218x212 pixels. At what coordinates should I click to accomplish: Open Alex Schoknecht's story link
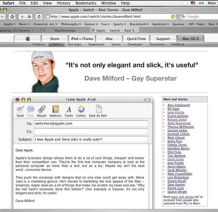point(179,105)
